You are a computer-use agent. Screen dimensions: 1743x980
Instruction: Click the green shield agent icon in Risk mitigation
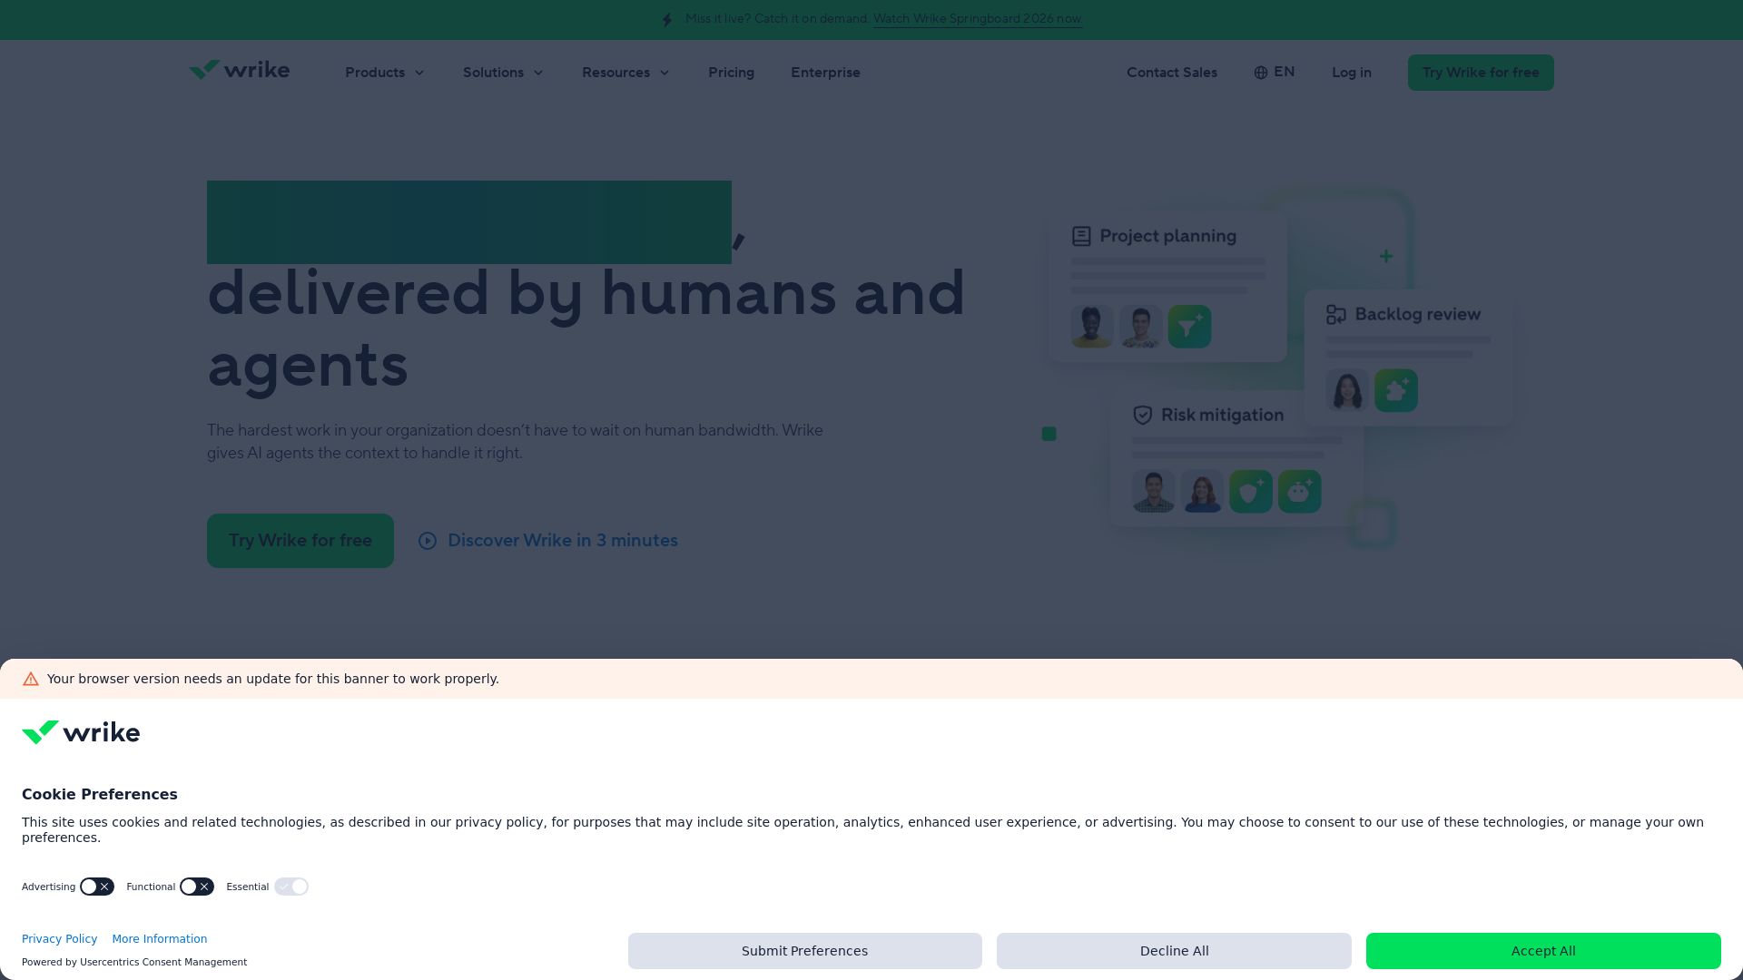tap(1251, 492)
